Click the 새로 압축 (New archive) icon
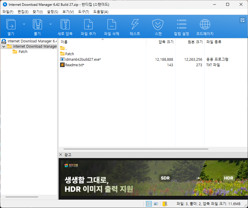The image size is (248, 208). [65, 27]
